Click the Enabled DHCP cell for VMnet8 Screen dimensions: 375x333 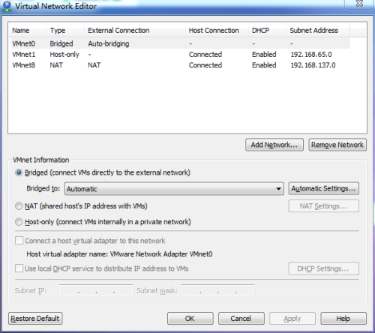tap(264, 65)
